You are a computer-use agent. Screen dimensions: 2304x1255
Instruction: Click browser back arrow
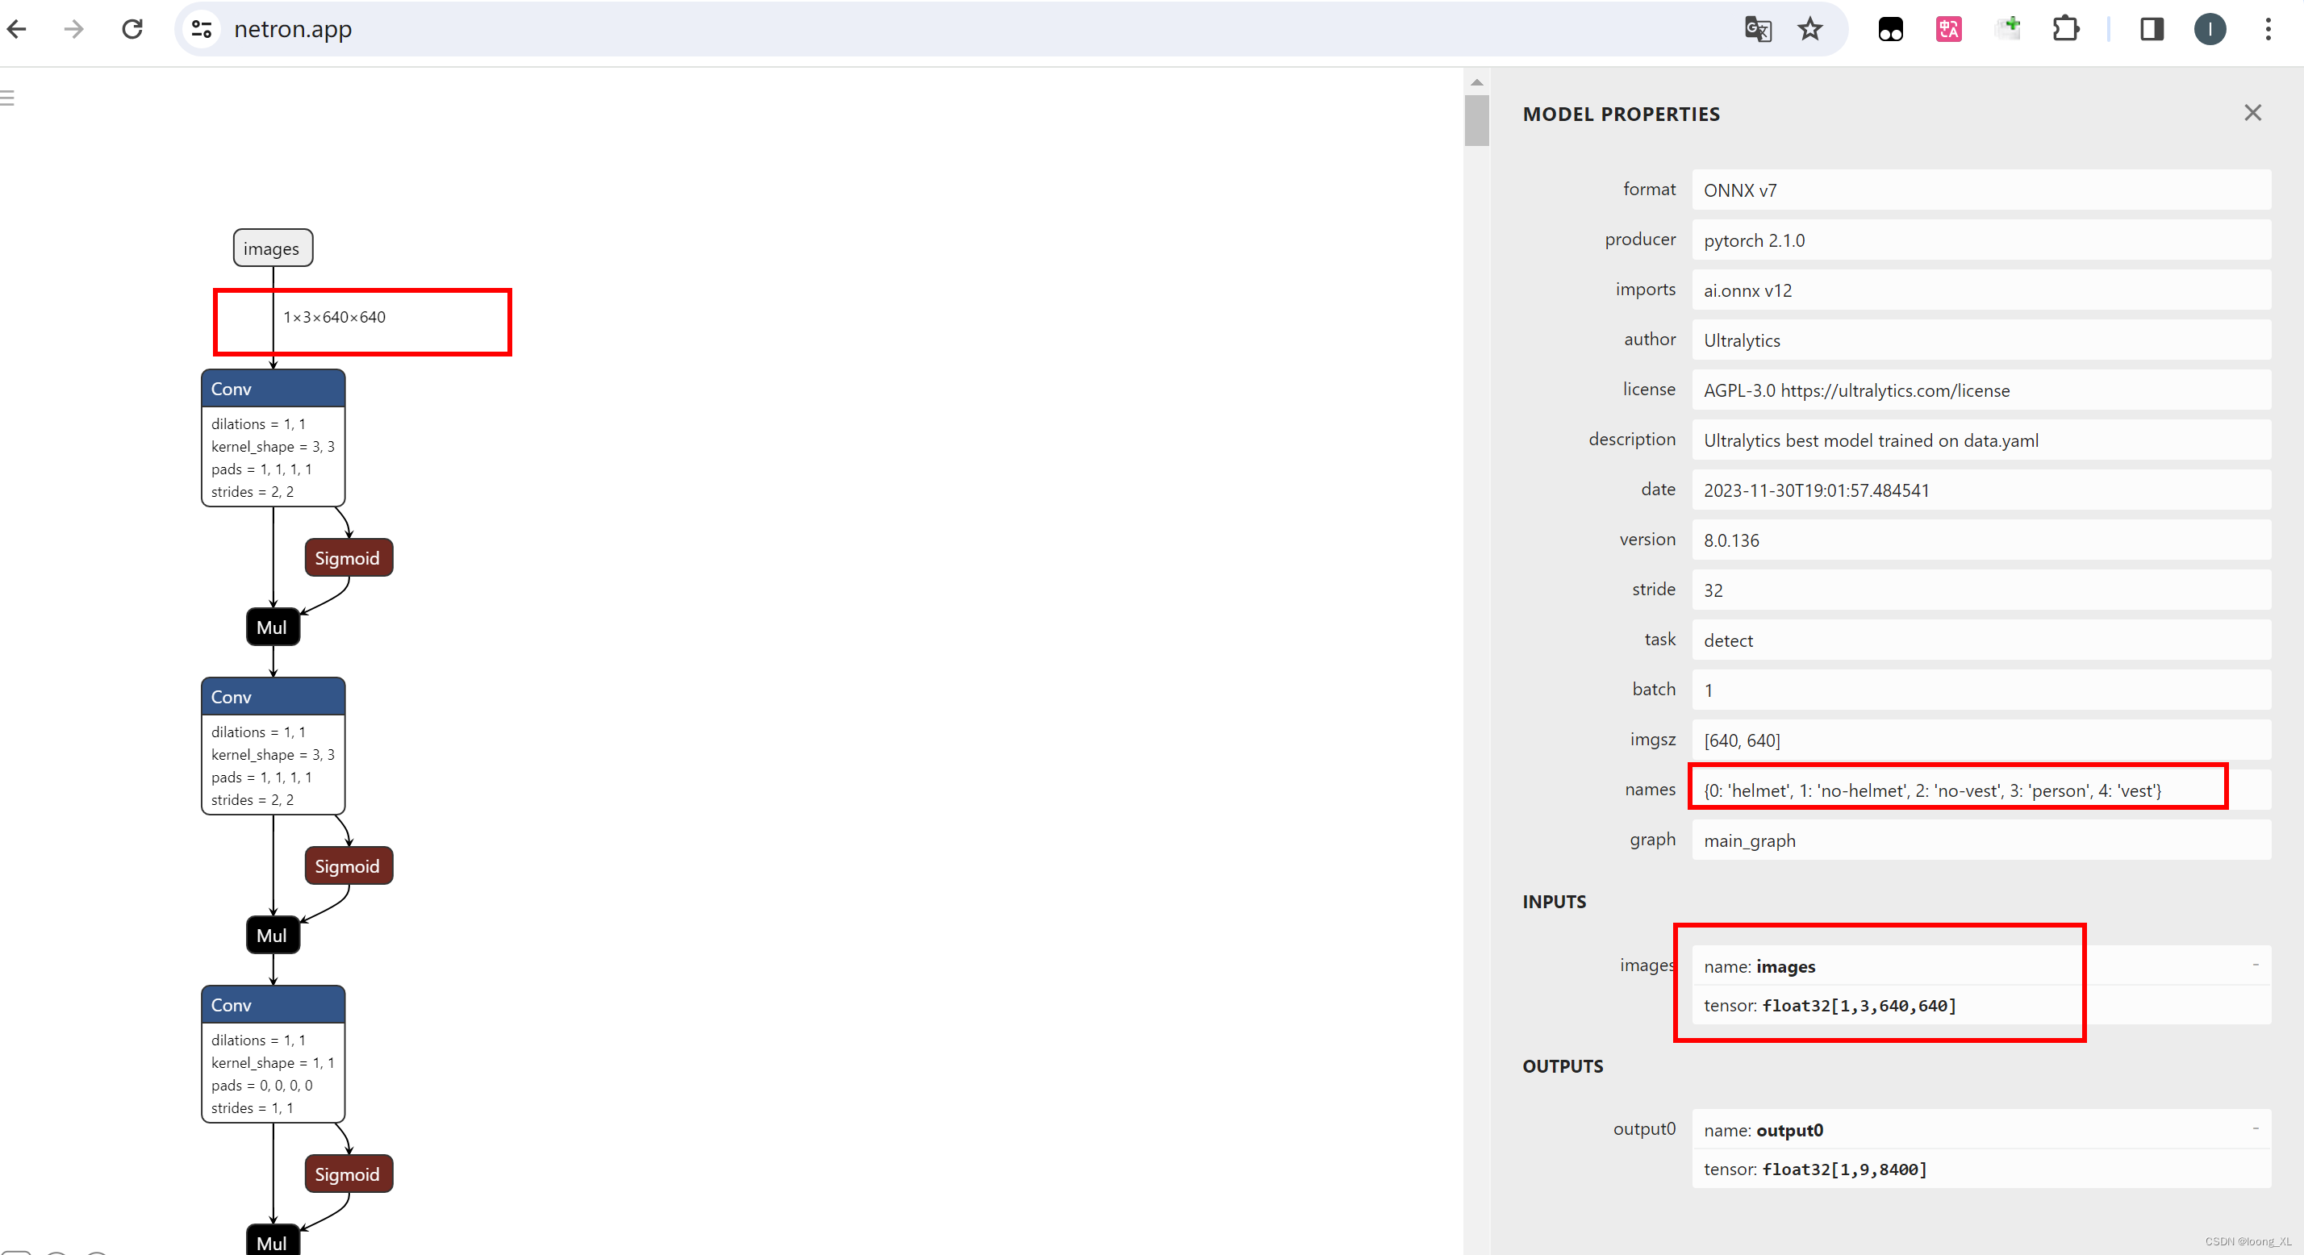17,30
